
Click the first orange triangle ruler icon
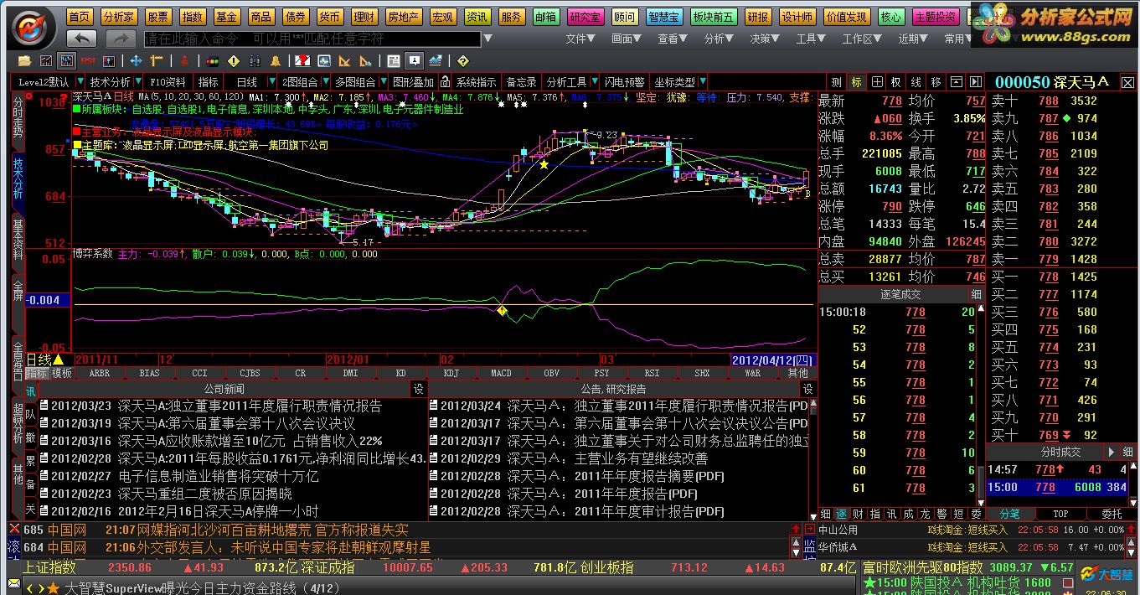[343, 61]
